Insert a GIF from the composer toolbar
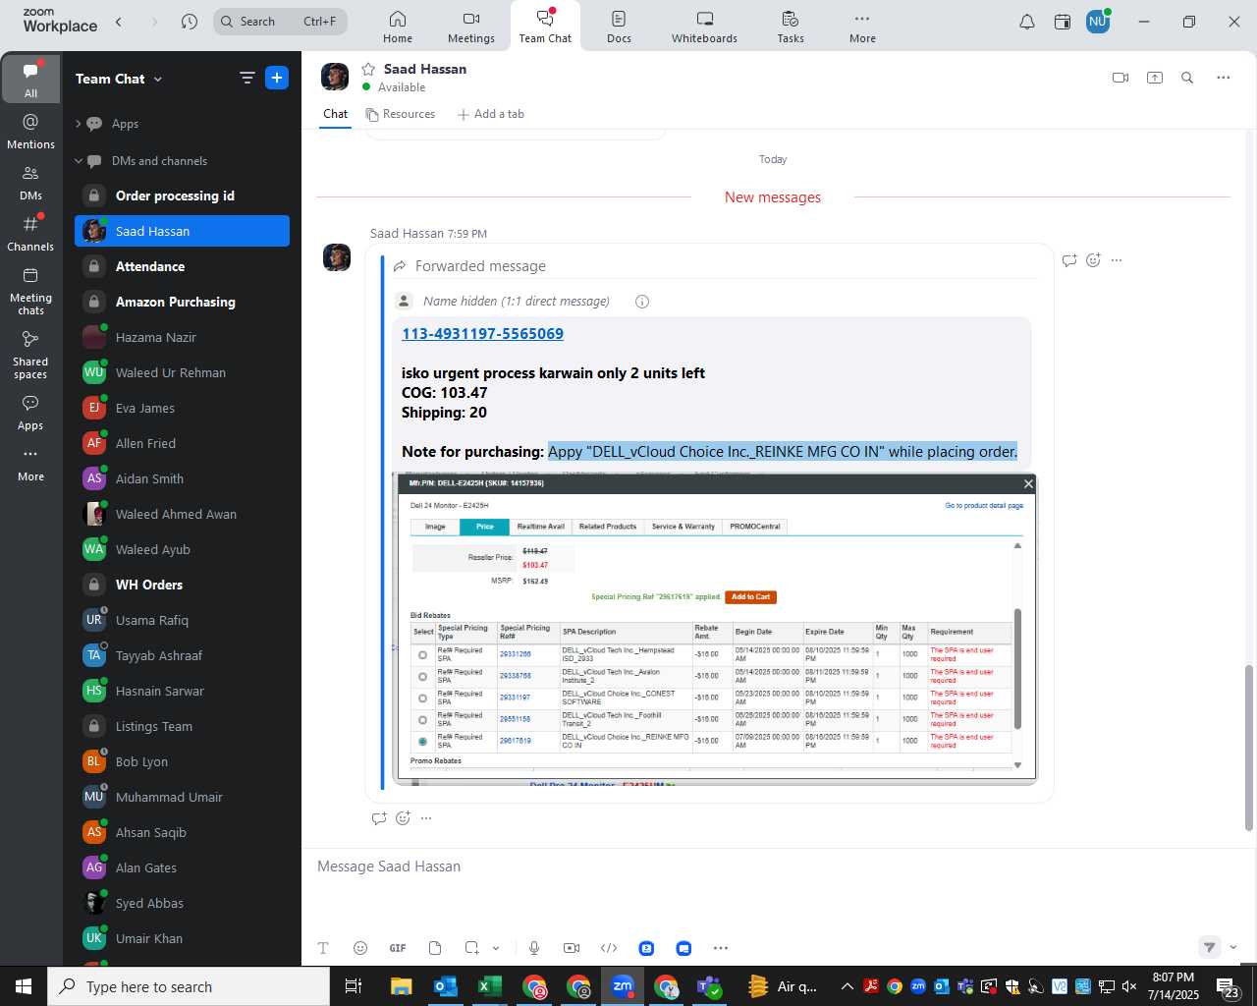Image resolution: width=1257 pixels, height=1006 pixels. click(398, 948)
